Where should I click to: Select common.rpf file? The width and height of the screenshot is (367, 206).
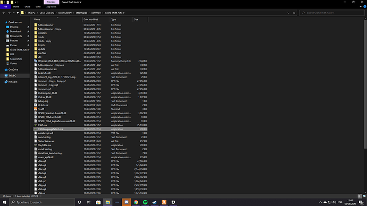click(44, 89)
